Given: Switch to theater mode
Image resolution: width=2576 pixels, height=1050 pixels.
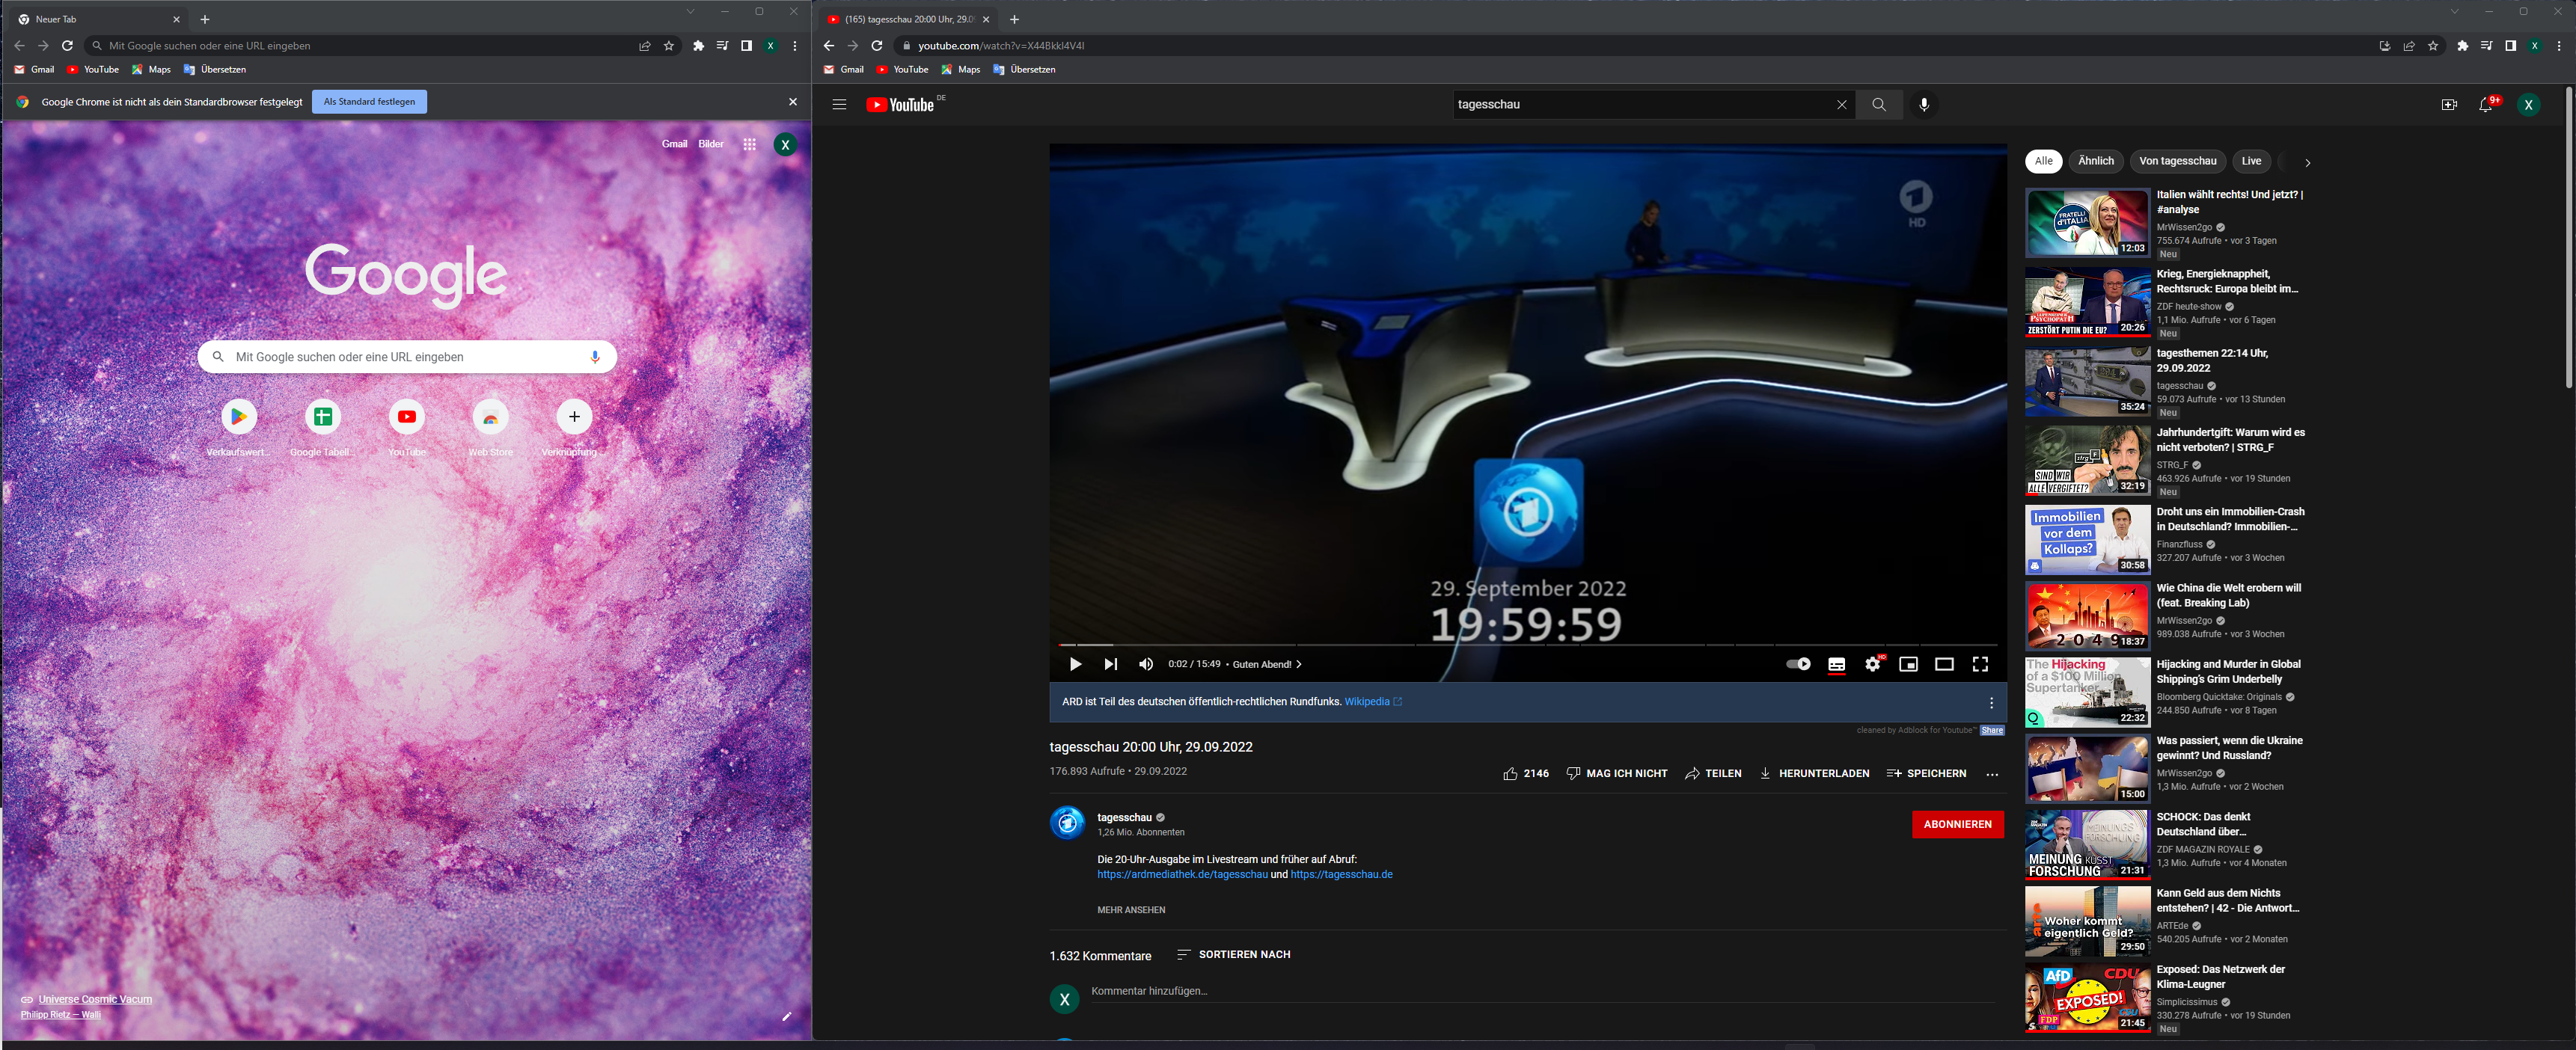Looking at the screenshot, I should tap(1944, 664).
